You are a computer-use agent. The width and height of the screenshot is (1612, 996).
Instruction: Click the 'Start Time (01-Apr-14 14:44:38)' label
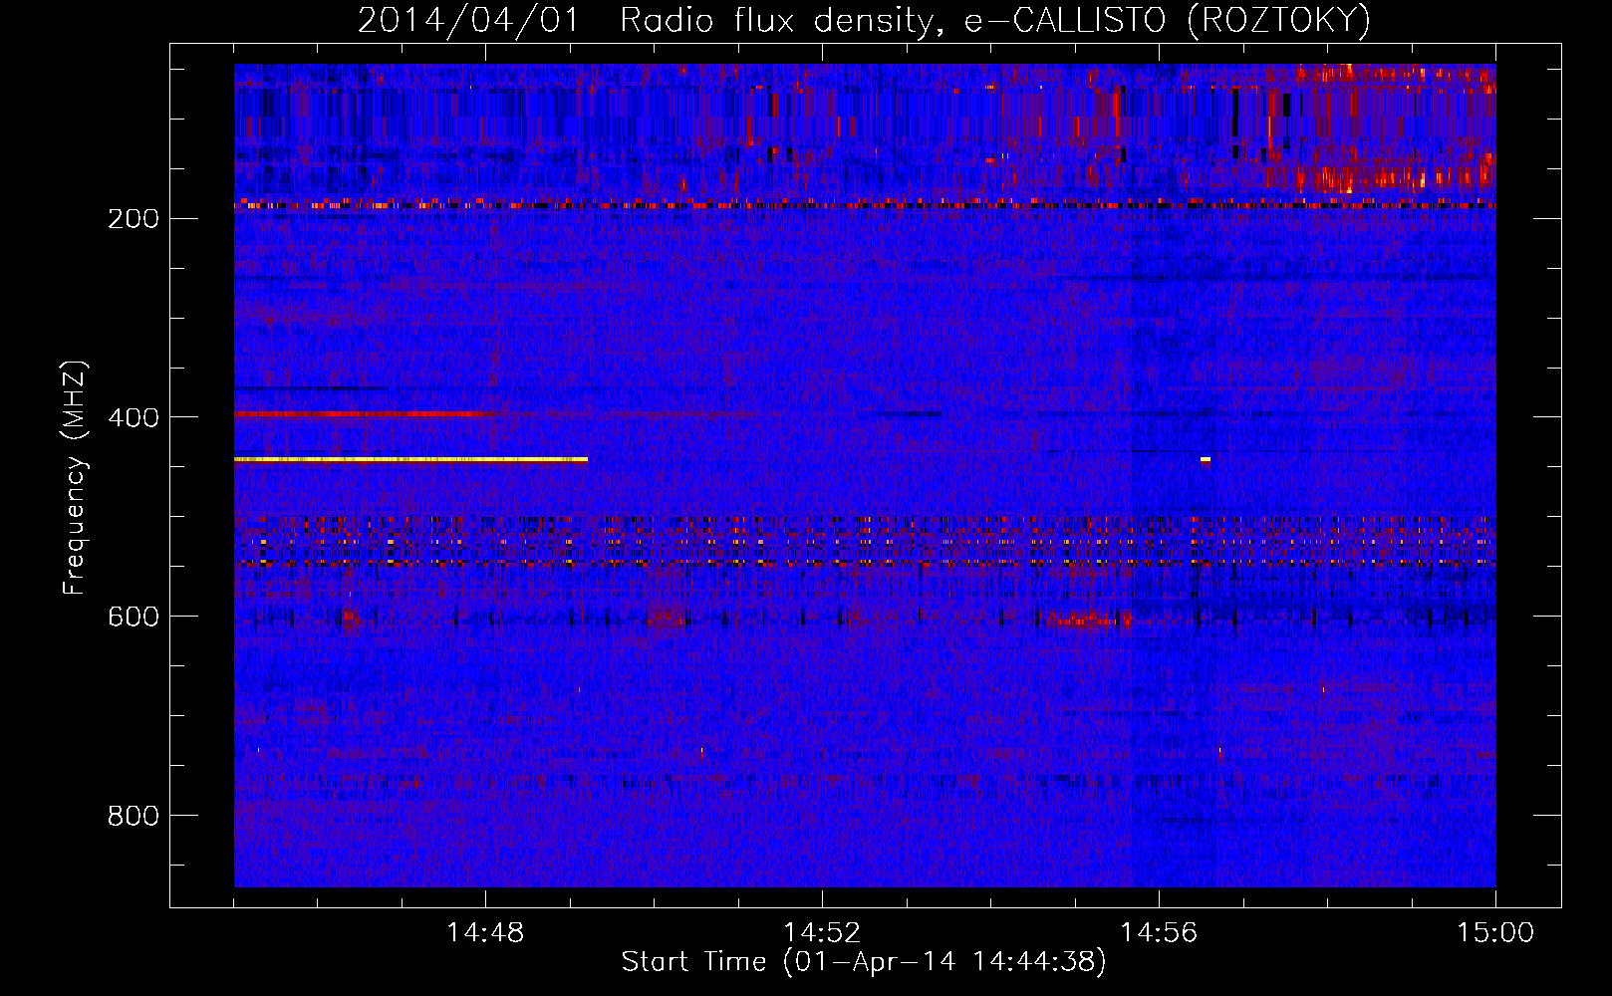[x=864, y=962]
